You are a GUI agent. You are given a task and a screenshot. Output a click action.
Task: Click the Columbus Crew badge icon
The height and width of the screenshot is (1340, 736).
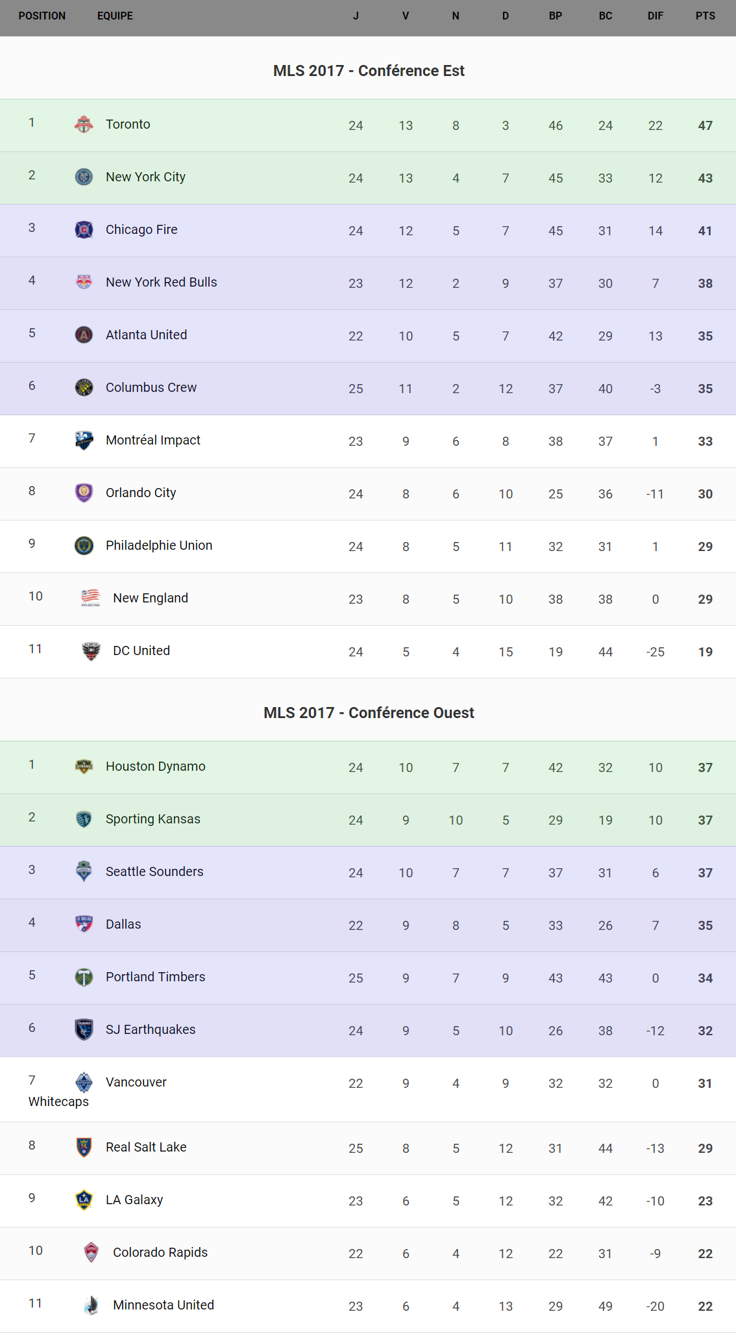coord(84,387)
